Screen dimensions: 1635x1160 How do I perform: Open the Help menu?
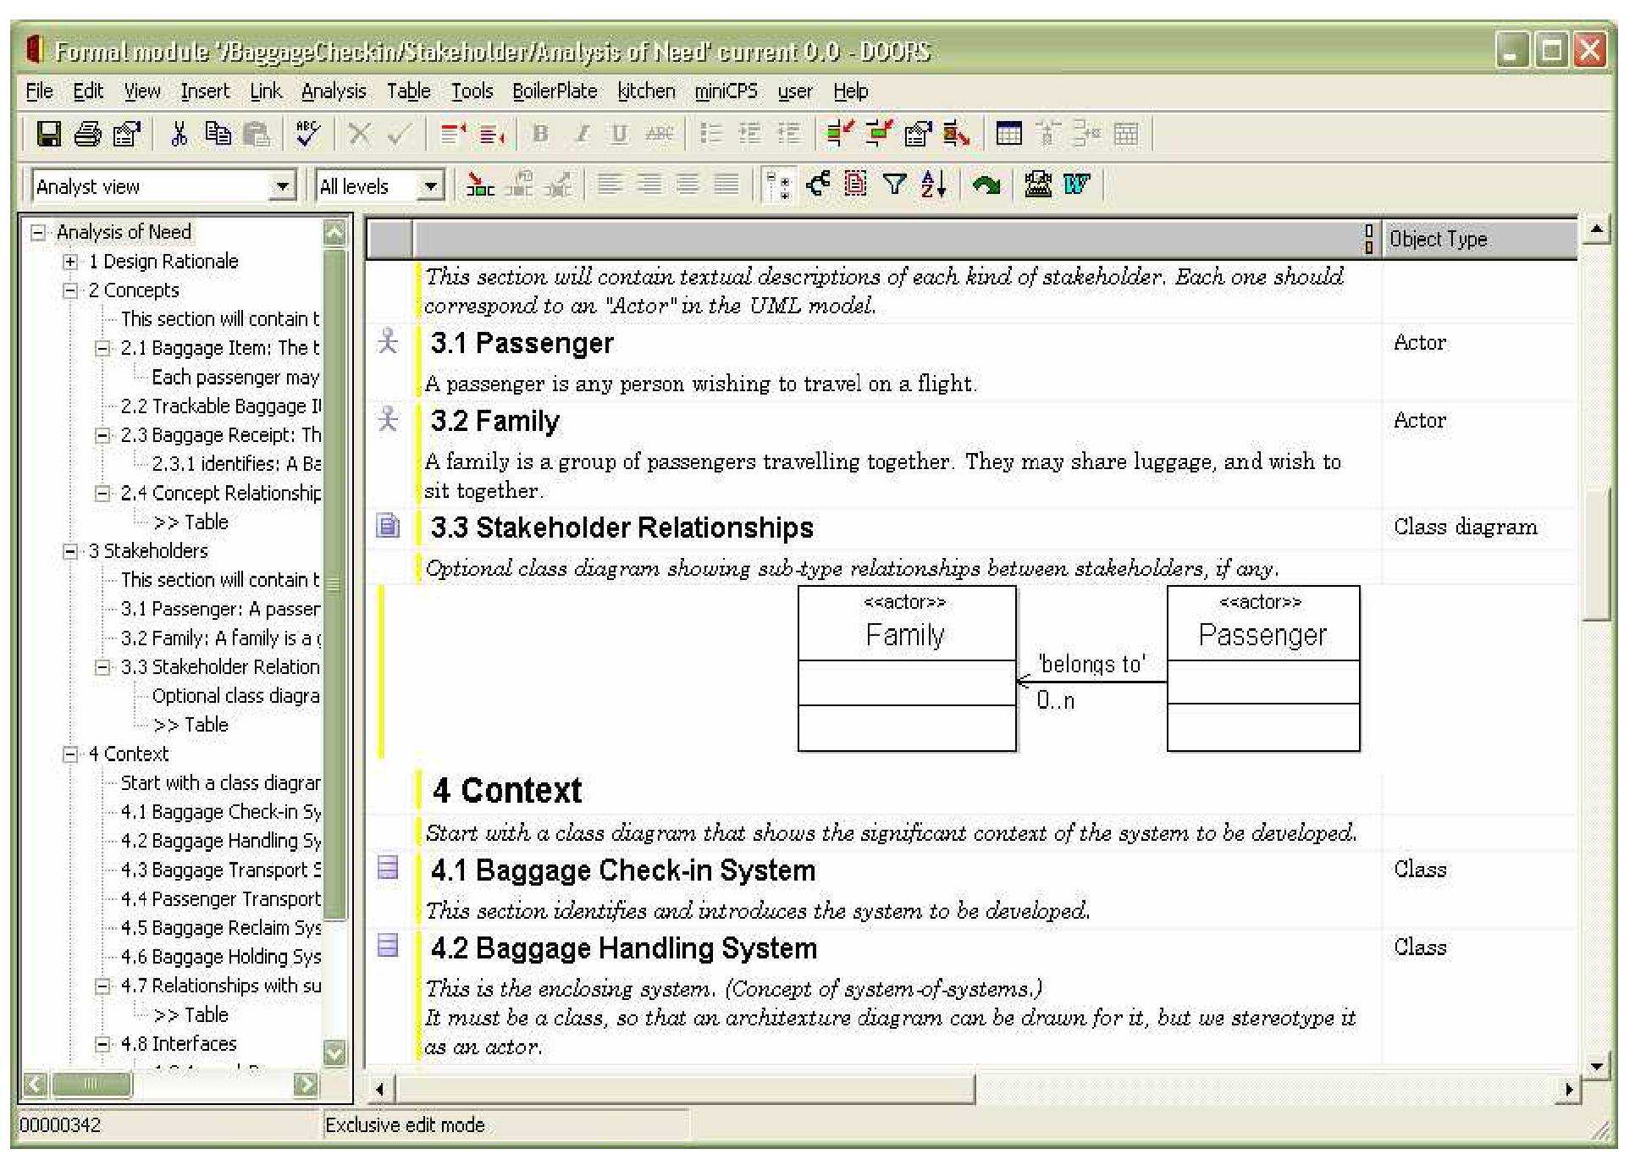coord(850,91)
